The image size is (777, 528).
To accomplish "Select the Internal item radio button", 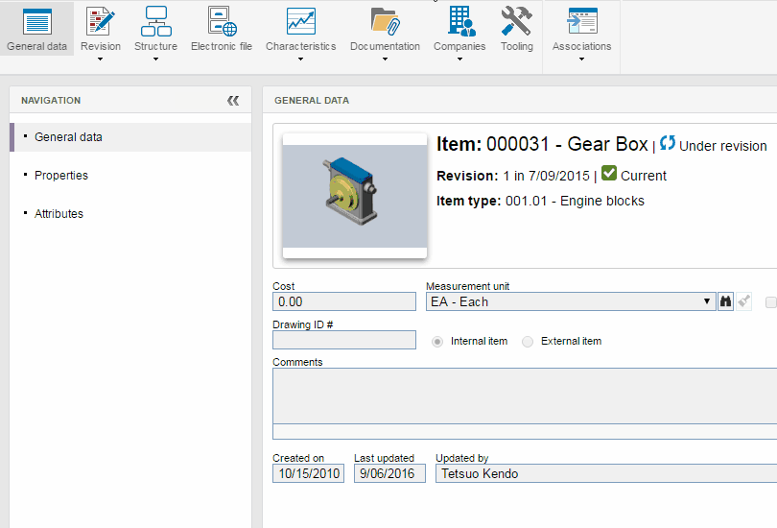I will 437,342.
